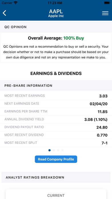The height and width of the screenshot is (199, 112).
Task: Select the Dividend Payout Ratio row
Action: click(56, 127)
